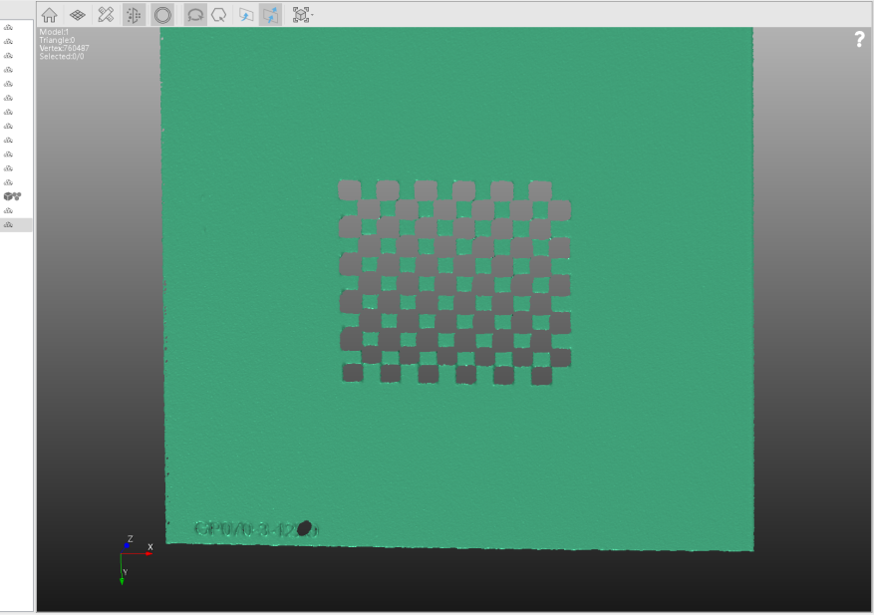Open help with the question mark icon

coord(859,39)
